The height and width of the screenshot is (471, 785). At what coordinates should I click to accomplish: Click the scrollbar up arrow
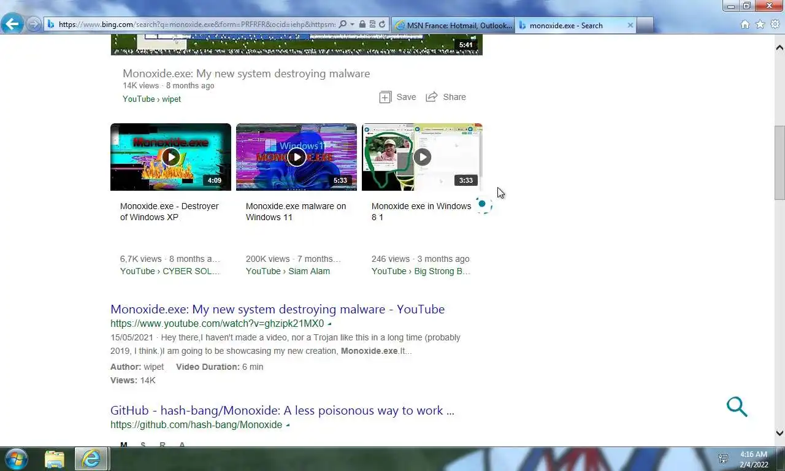point(779,47)
